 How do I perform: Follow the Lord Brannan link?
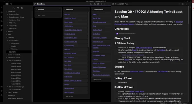(x=163, y=71)
